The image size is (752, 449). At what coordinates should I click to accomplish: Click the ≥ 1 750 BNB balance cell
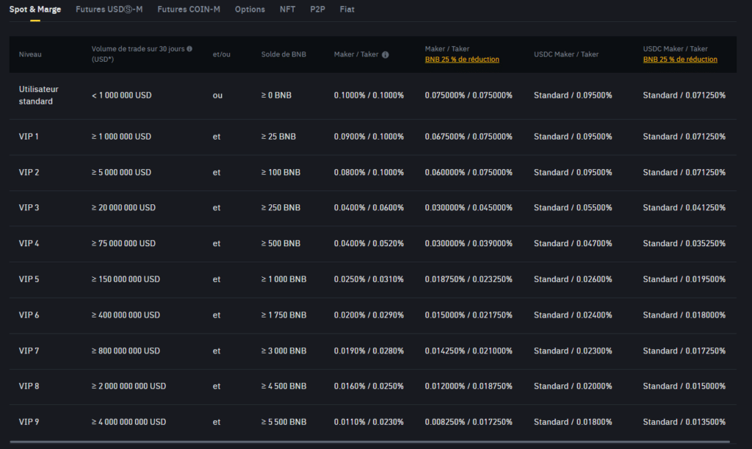pos(283,315)
